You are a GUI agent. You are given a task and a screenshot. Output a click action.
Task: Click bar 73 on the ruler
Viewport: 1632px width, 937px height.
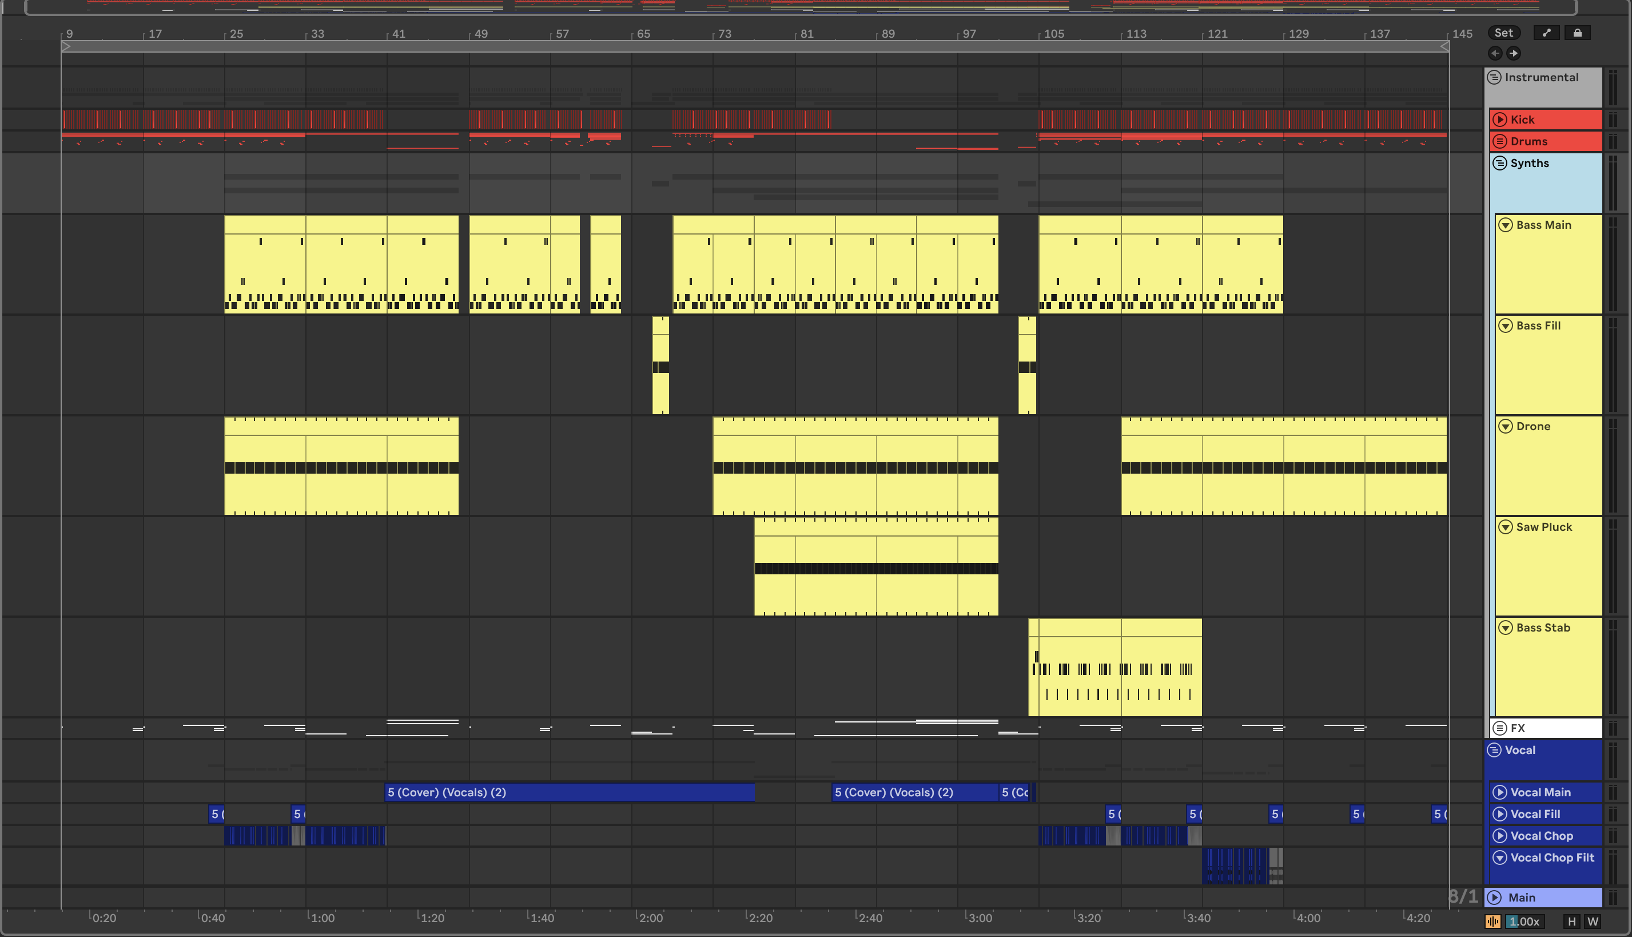click(725, 33)
